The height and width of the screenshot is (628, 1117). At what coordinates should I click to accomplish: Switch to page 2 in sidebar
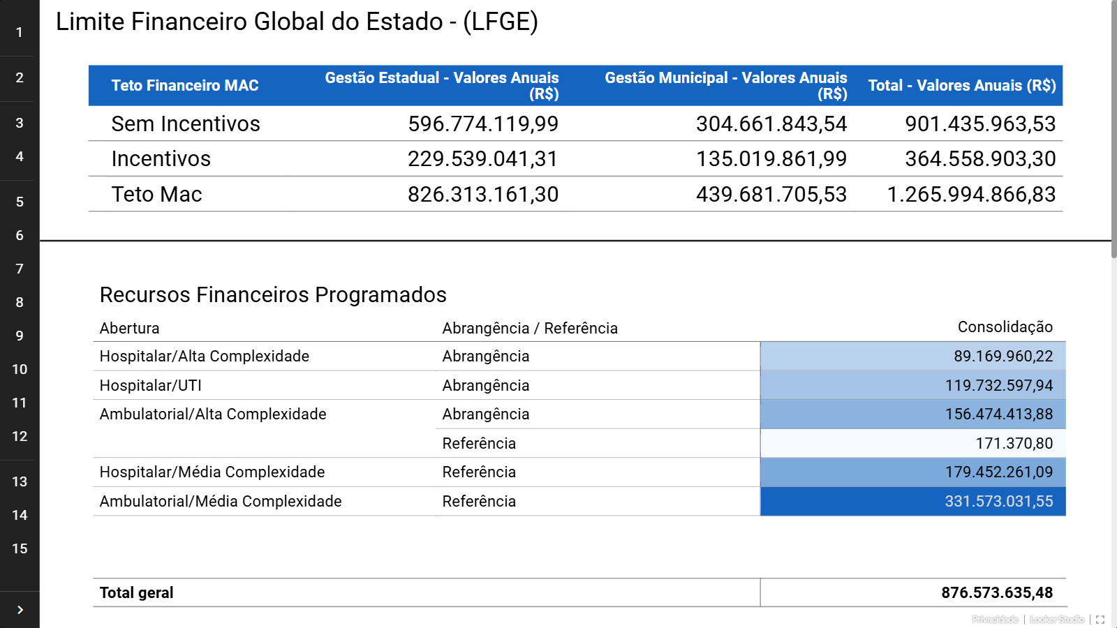point(20,77)
